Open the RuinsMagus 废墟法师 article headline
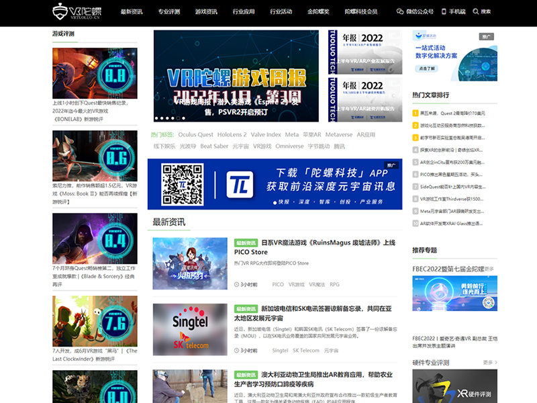537x403 pixels. [x=315, y=247]
